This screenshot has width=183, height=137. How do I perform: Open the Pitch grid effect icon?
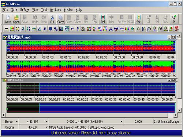pos(61,29)
